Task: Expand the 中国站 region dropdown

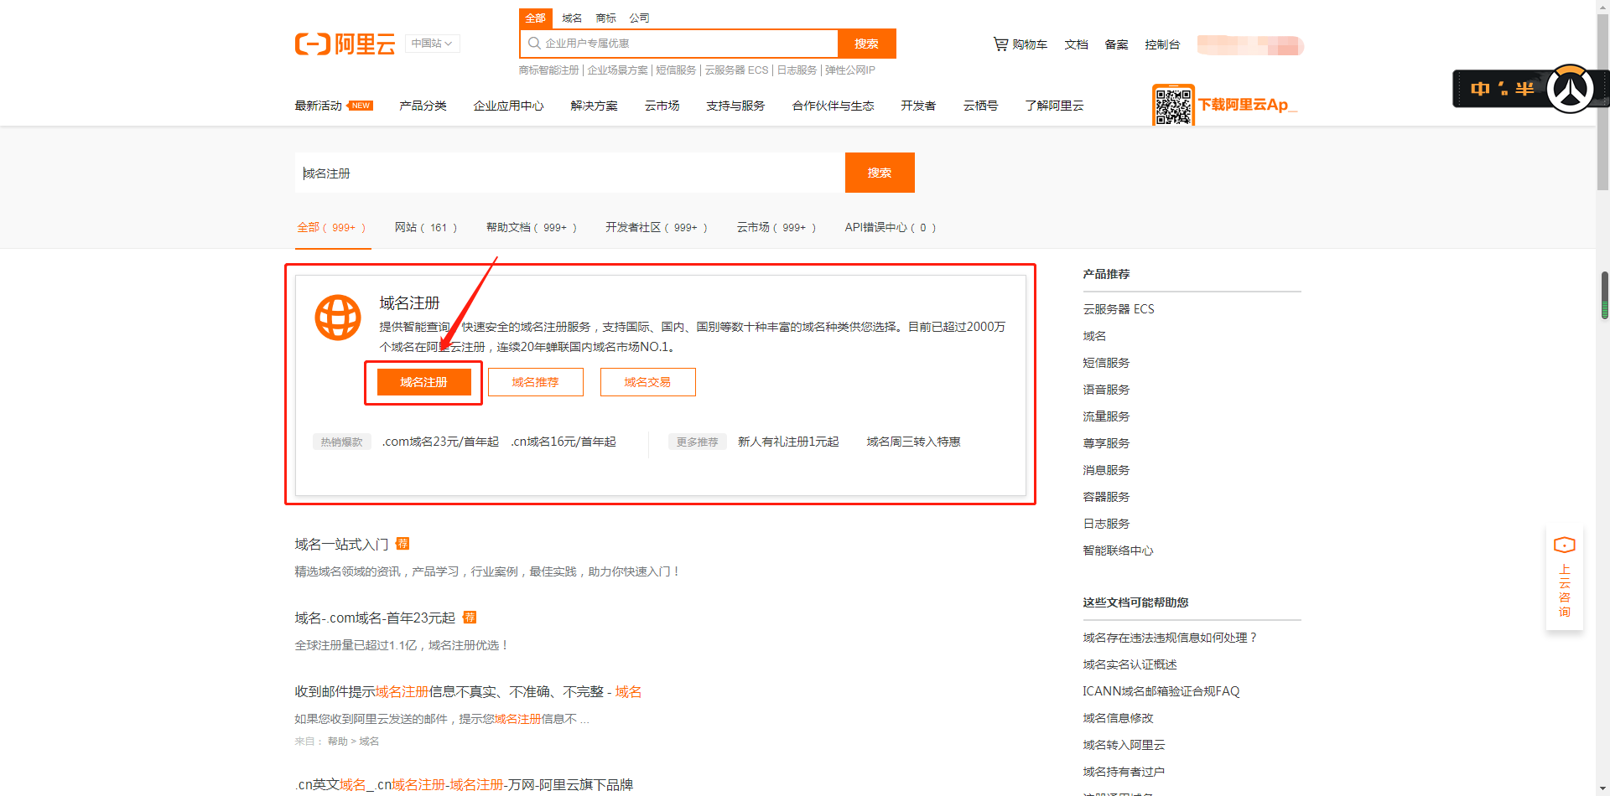Action: pos(432,44)
